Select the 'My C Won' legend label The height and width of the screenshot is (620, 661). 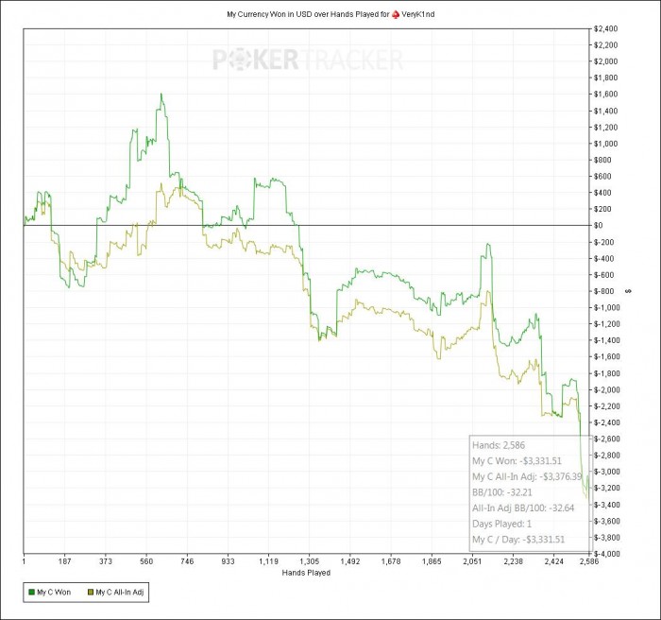click(x=54, y=593)
